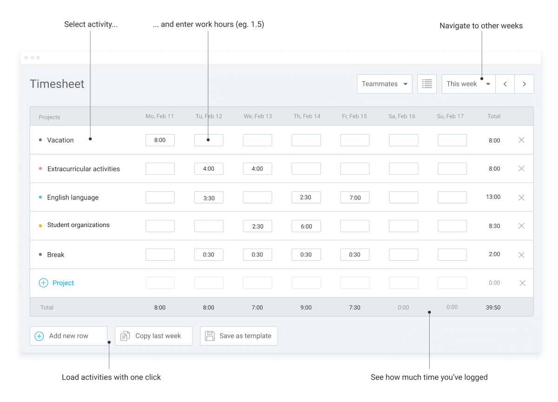This screenshot has height=402, width=558.
Task: Click the plus icon on Add new row
Action: 39,335
